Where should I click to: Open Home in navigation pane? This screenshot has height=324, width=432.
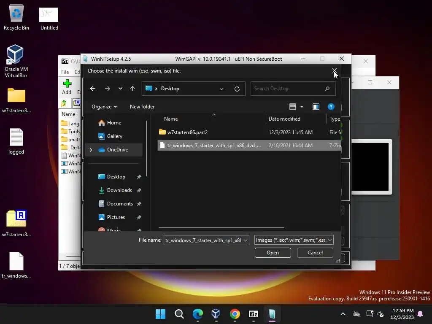[x=114, y=123]
